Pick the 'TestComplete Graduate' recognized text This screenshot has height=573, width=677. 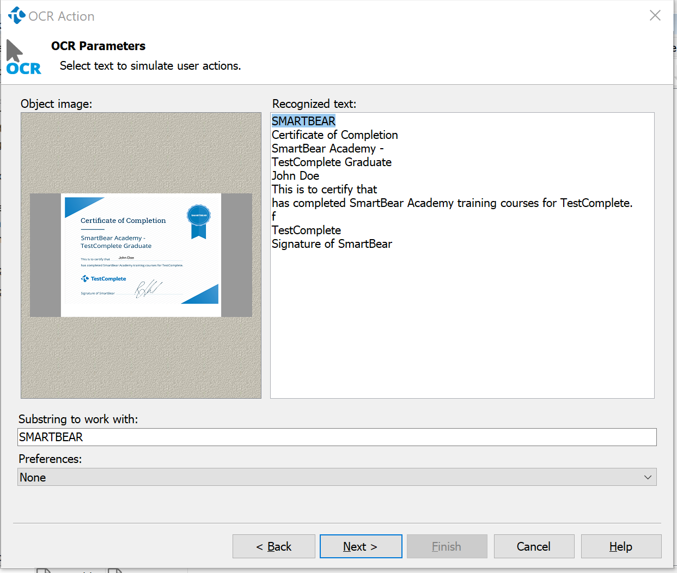331,162
